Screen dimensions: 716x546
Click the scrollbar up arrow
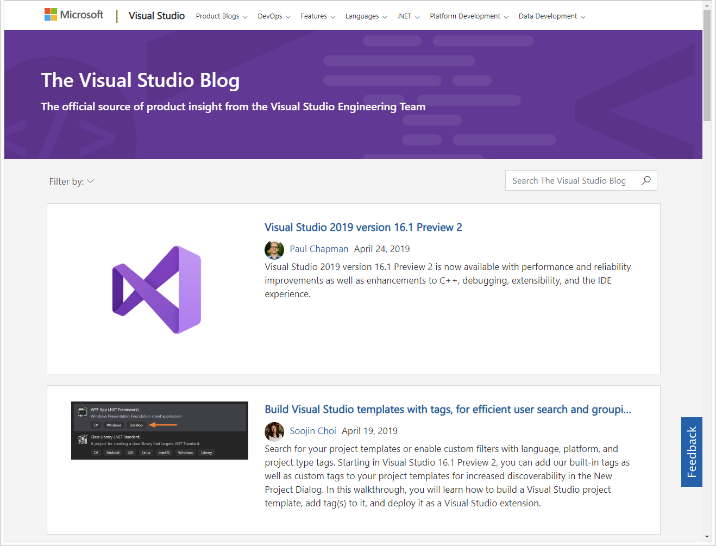(707, 5)
